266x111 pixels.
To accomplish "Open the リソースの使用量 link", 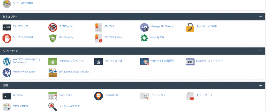I will 23,3.
